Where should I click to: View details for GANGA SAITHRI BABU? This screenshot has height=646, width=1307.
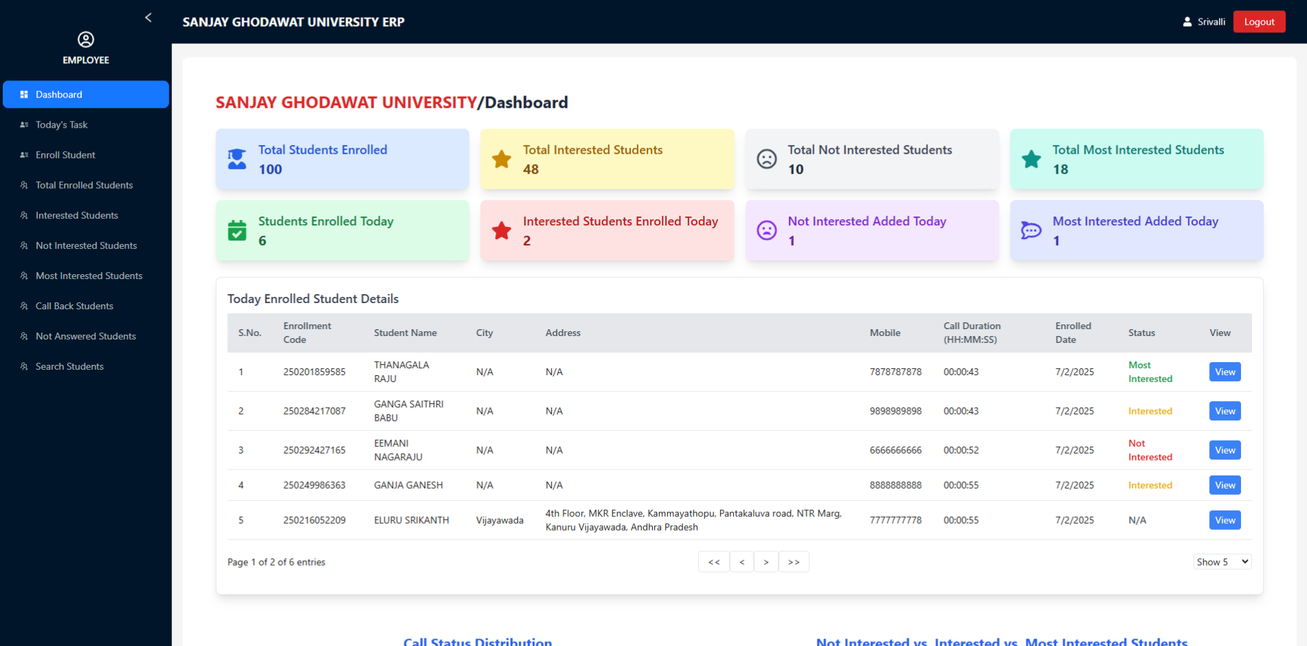(x=1224, y=411)
